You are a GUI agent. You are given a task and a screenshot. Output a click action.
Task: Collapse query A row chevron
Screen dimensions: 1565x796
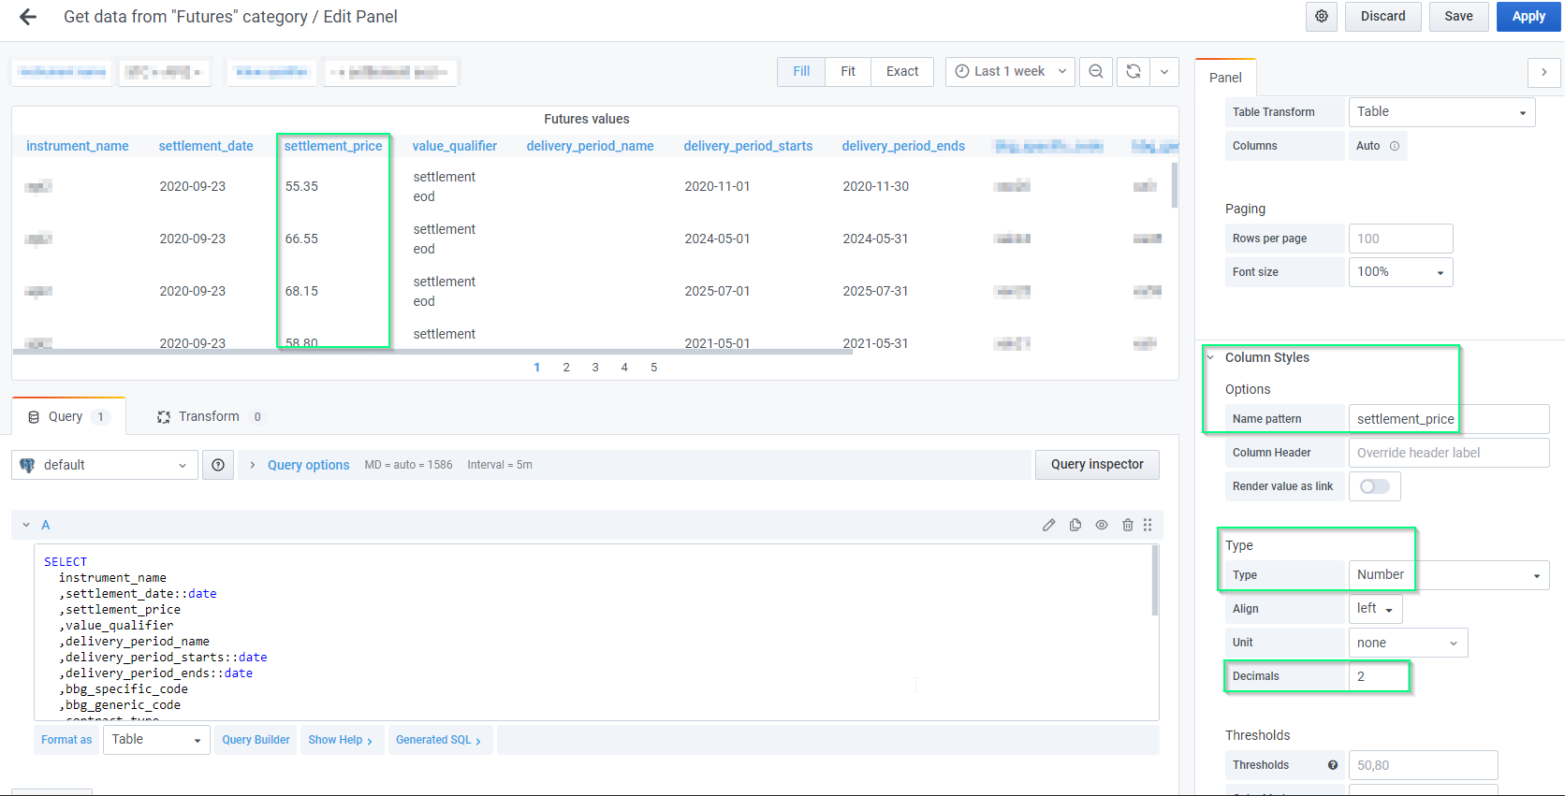pyautogui.click(x=26, y=525)
